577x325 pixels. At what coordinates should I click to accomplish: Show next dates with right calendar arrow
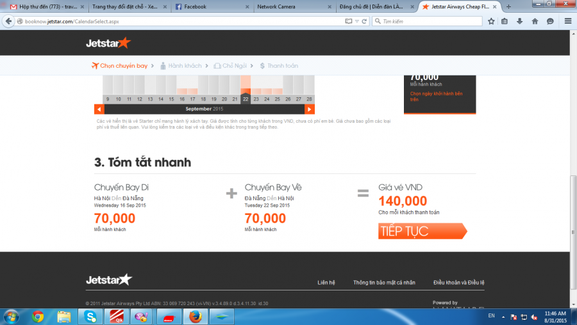(x=310, y=109)
